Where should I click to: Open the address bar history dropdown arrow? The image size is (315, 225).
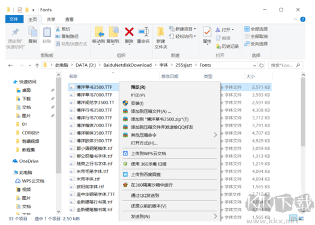pos(254,65)
